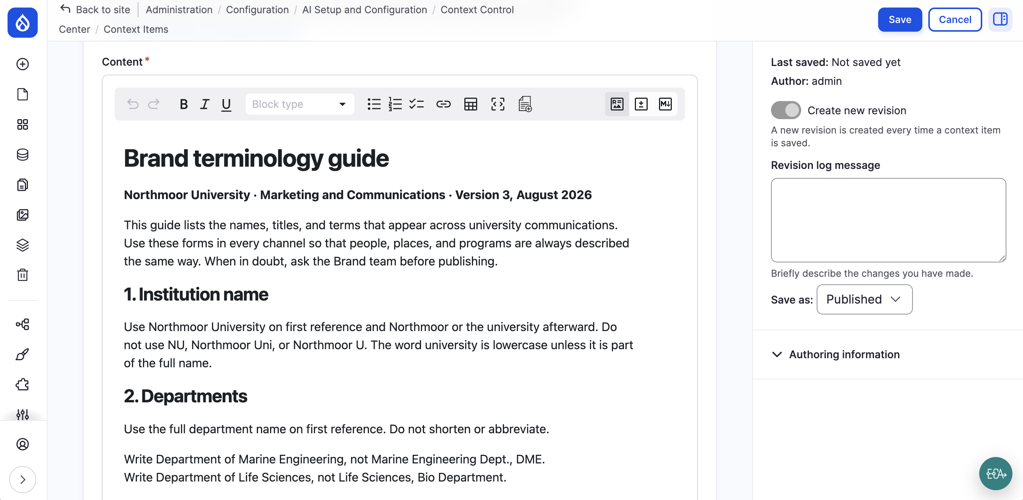Undo last edit in editor toolbar
Viewport: 1023px width, 500px height.
133,104
